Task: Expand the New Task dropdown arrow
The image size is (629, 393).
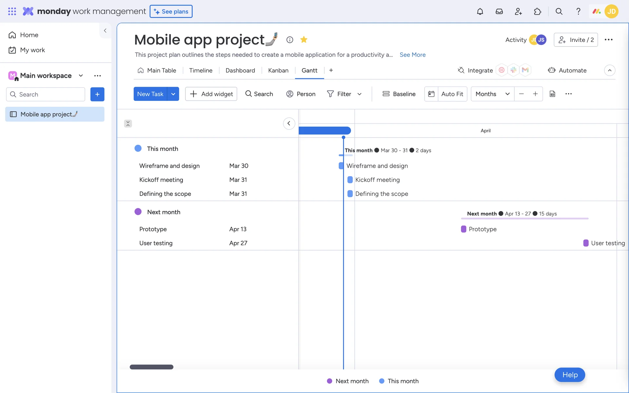Action: coord(173,94)
